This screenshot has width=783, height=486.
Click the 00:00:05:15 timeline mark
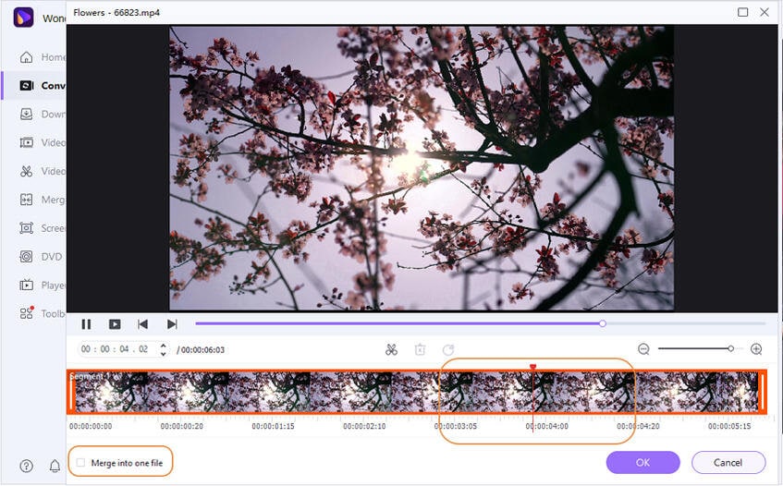tap(729, 427)
